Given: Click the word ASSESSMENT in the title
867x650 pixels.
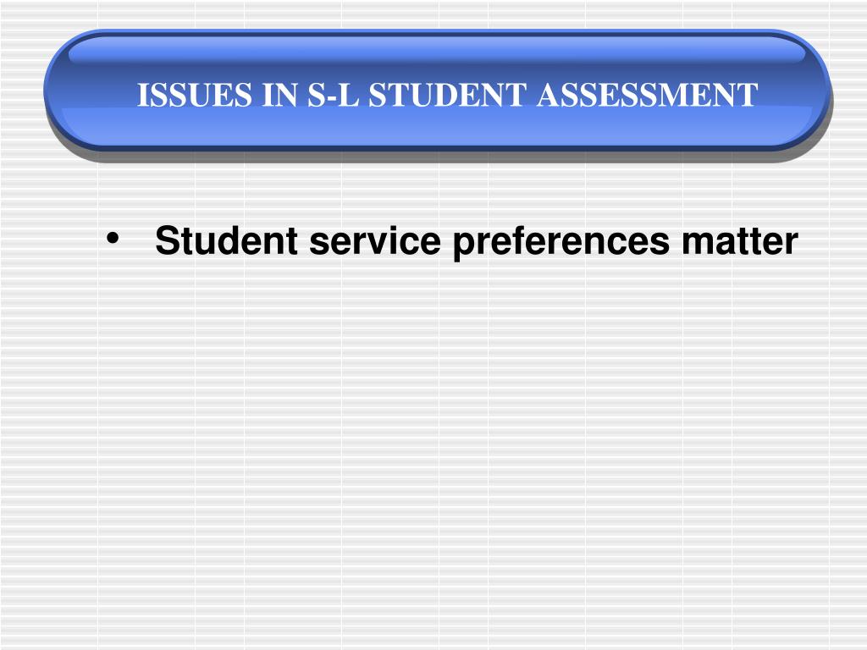Looking at the screenshot, I should pyautogui.click(x=648, y=95).
